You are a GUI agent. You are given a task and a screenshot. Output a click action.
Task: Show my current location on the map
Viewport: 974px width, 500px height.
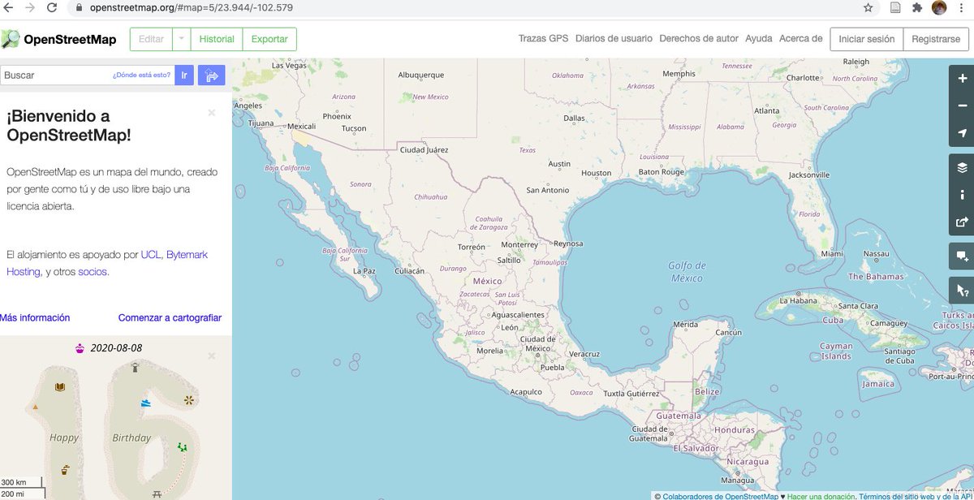click(x=961, y=133)
